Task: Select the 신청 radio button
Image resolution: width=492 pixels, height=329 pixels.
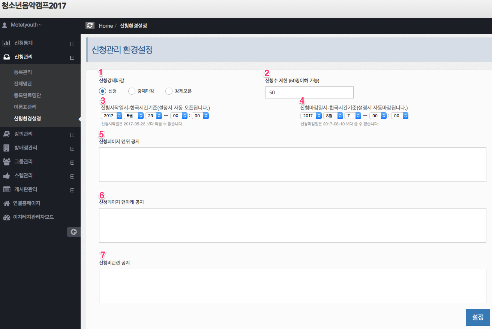Action: pyautogui.click(x=102, y=91)
